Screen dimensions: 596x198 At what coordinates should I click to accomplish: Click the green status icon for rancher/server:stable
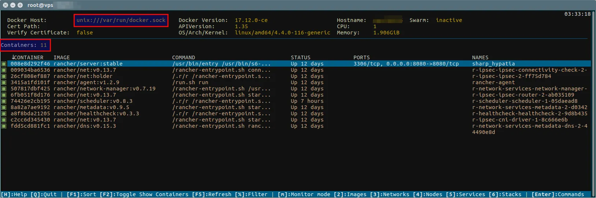[4, 64]
